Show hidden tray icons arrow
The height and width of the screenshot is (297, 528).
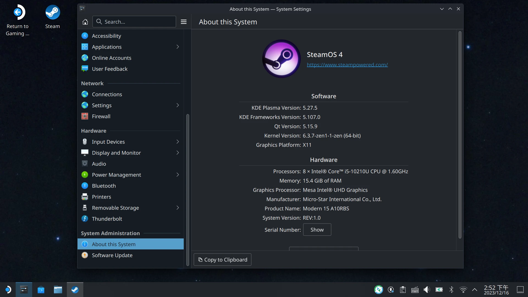[x=475, y=290]
